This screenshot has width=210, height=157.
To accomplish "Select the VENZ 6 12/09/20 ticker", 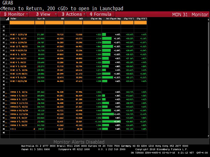I will (19, 43).
